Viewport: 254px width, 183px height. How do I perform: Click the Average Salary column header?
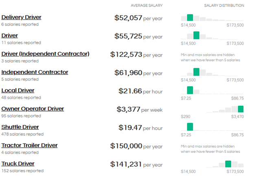click(x=147, y=6)
